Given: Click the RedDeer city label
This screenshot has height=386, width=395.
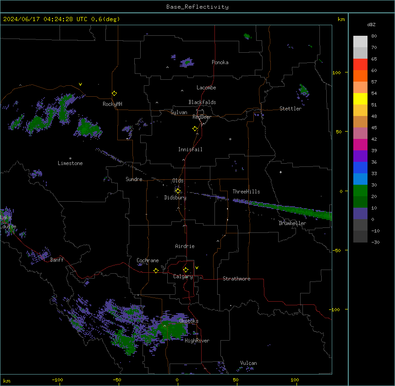Looking at the screenshot, I should (202, 117).
